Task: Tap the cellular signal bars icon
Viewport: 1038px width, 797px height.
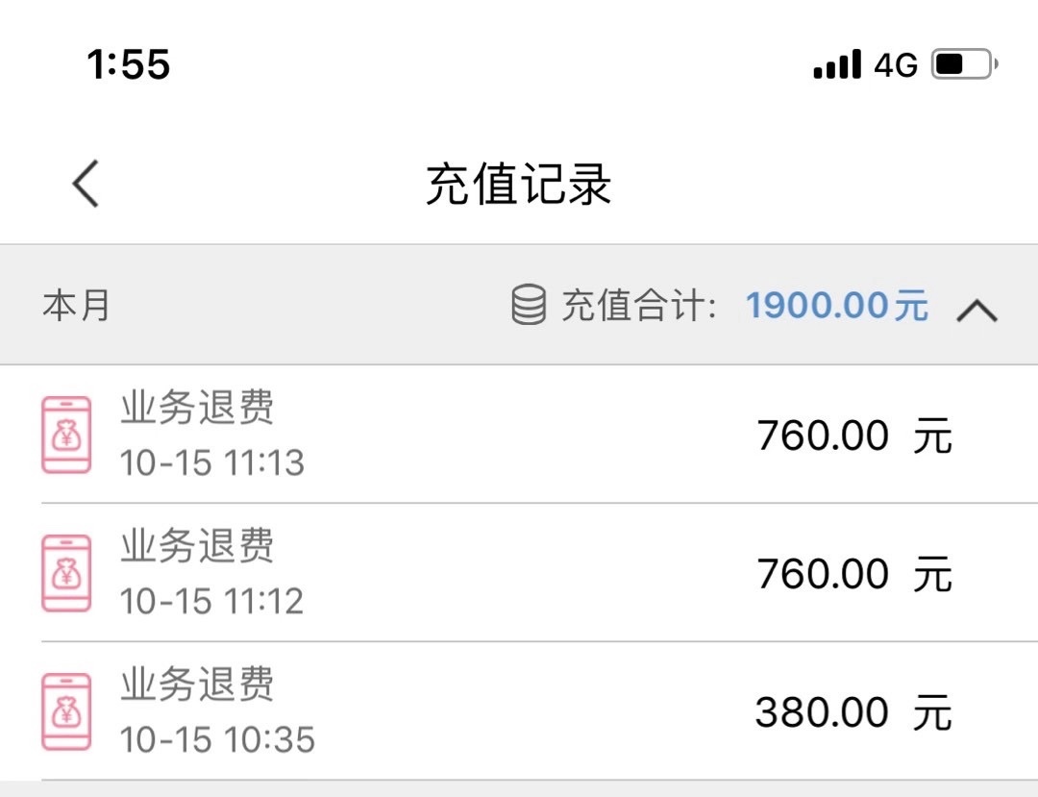Action: point(837,64)
